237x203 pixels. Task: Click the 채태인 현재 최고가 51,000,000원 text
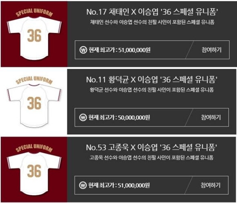[x=119, y=50]
